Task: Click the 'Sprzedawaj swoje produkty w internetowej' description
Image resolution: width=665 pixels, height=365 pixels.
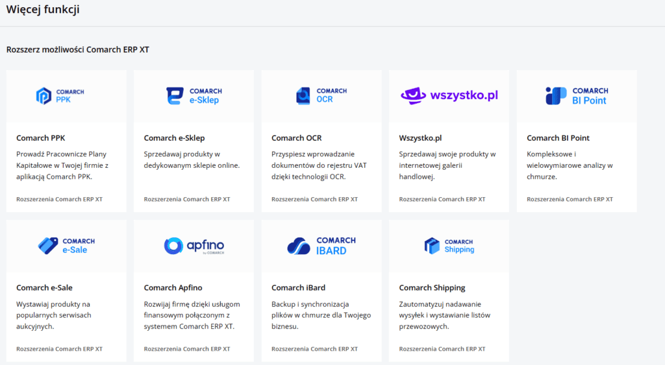Action: [447, 165]
